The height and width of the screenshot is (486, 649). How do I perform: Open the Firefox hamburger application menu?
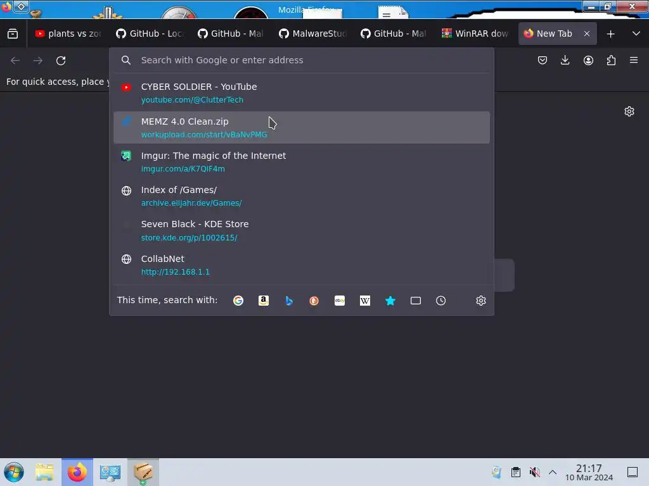coord(634,60)
